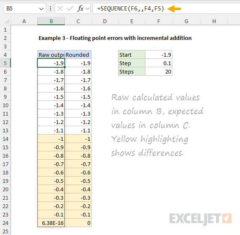Select cell B10 containing -1.4
Viewport: 240px width, 235px height.
tap(51, 105)
